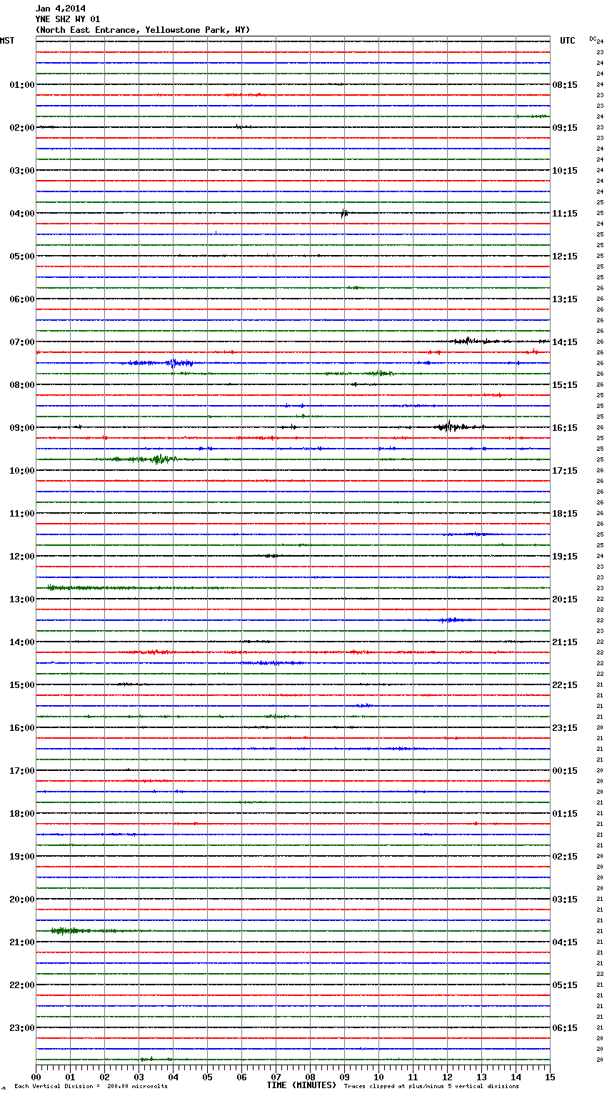The height and width of the screenshot is (1096, 607).
Task: Click the seismic spike on the 04:00 trace
Action: (344, 213)
